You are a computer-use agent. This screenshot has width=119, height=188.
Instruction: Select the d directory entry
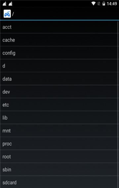pos(59,66)
